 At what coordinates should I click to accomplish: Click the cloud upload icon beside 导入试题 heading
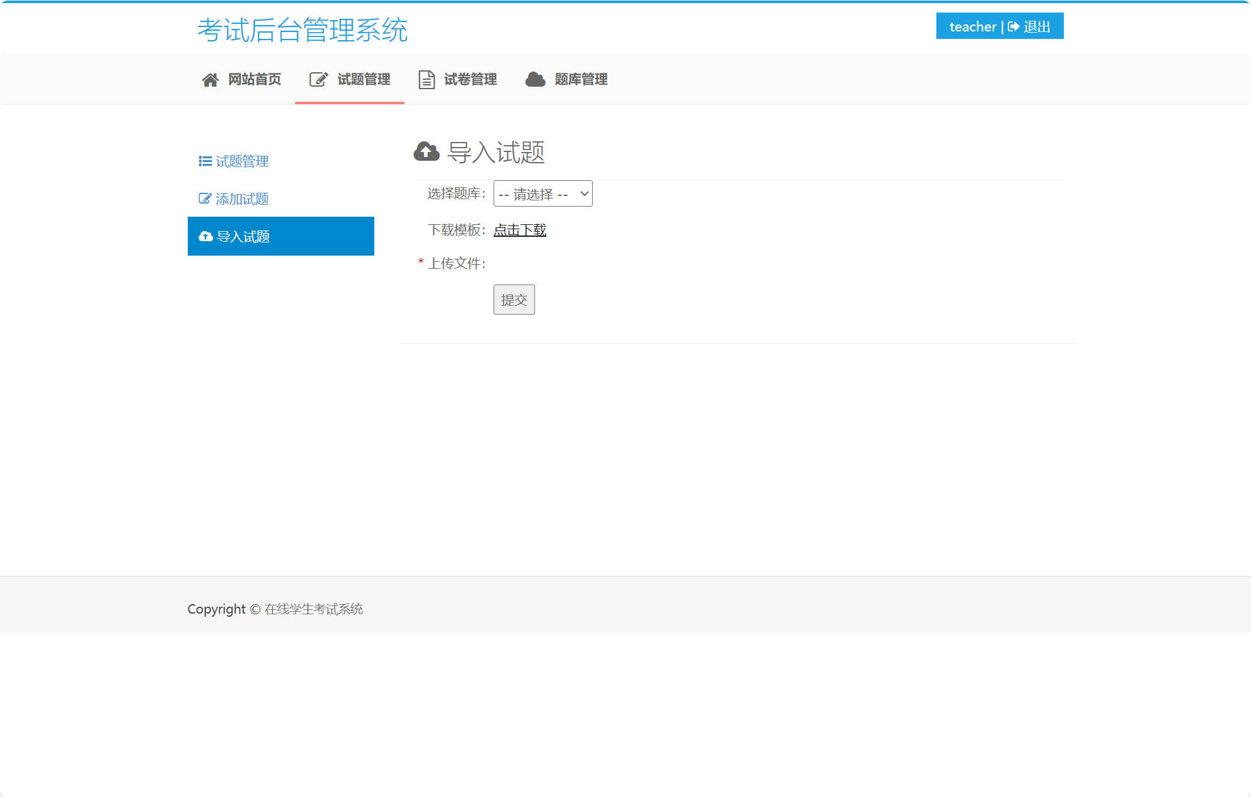426,151
